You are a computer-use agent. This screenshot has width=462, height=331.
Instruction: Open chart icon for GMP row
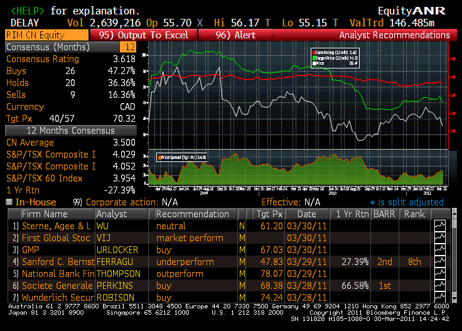coord(440,249)
